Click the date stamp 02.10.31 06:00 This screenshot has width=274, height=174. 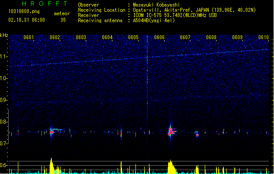tap(27, 20)
